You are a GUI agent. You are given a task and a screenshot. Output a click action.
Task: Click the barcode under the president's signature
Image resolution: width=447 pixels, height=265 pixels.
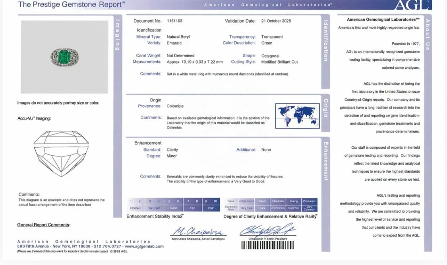267,246
